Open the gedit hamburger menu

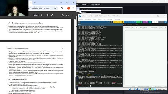[x=161, y=28]
